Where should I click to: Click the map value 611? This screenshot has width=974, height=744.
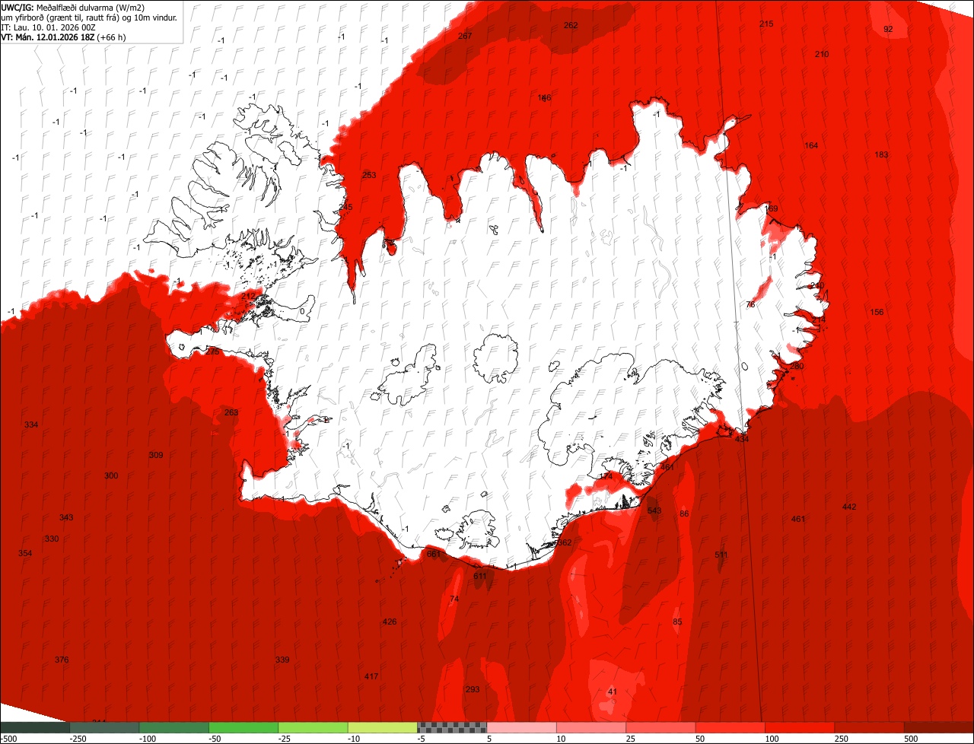pos(480,576)
